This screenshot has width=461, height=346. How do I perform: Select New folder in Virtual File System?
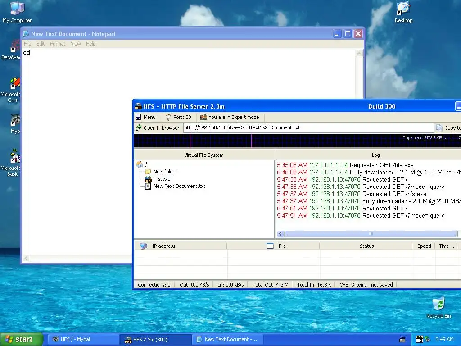[165, 172]
